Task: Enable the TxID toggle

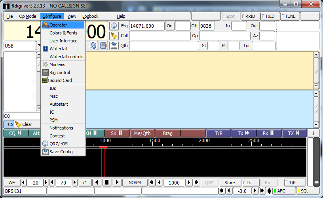Action: coord(270,16)
